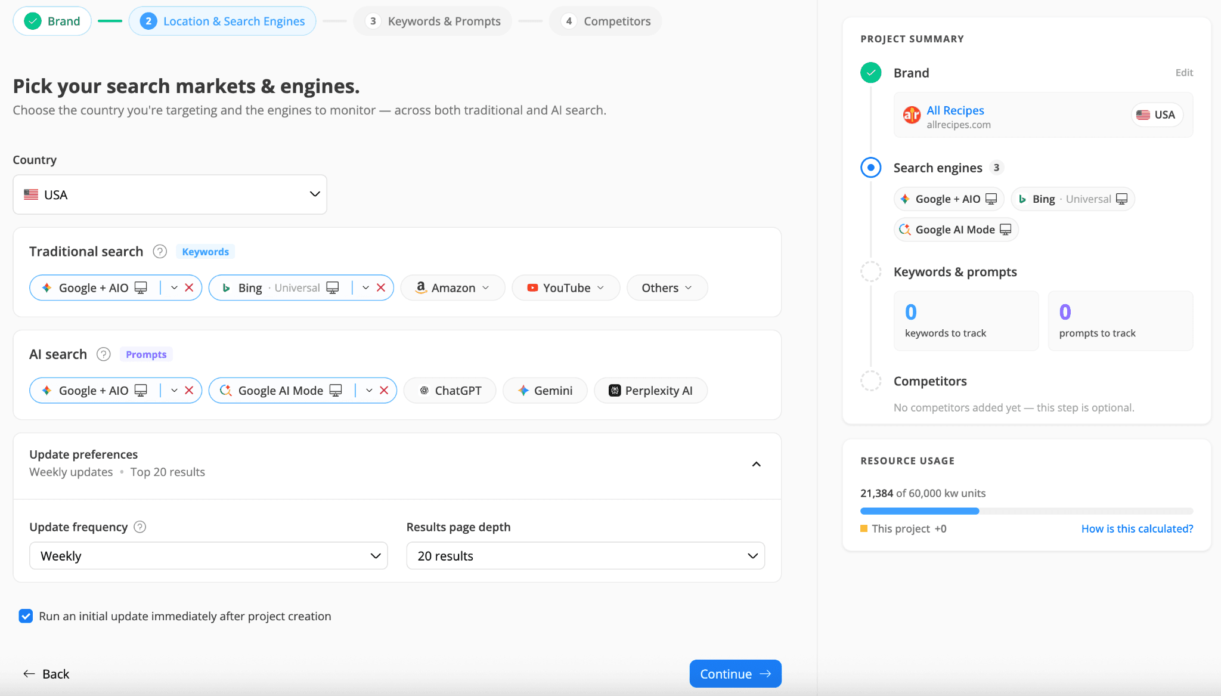Click Keywords & prompts pending step circle
This screenshot has height=696, width=1221.
(x=871, y=272)
